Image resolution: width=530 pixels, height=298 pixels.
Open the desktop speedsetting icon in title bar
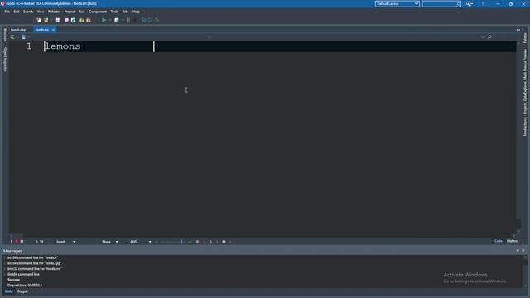(x=470, y=3)
